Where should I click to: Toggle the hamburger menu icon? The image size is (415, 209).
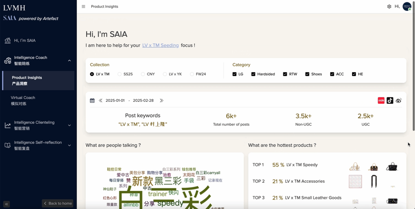point(83,6)
